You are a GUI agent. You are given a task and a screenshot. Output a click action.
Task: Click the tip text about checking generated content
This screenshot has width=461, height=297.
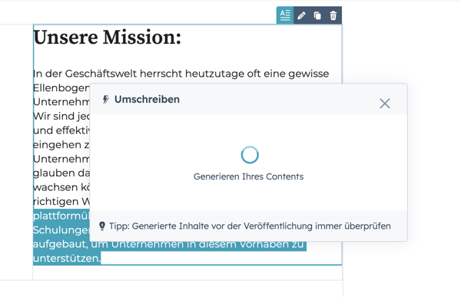(x=250, y=226)
